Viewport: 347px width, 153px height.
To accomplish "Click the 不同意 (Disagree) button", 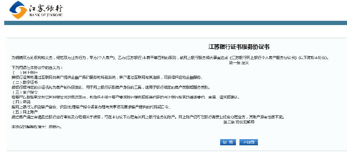I will [x=249, y=142].
